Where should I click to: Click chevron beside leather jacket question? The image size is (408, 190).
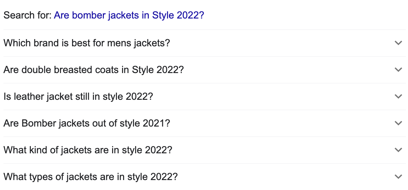[398, 96]
